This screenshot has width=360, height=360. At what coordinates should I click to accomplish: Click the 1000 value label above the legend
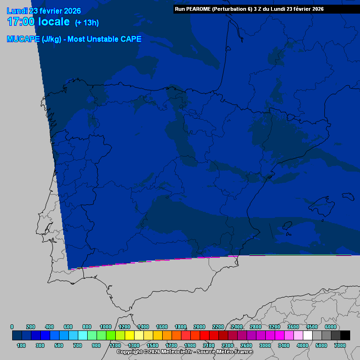pos(105,327)
